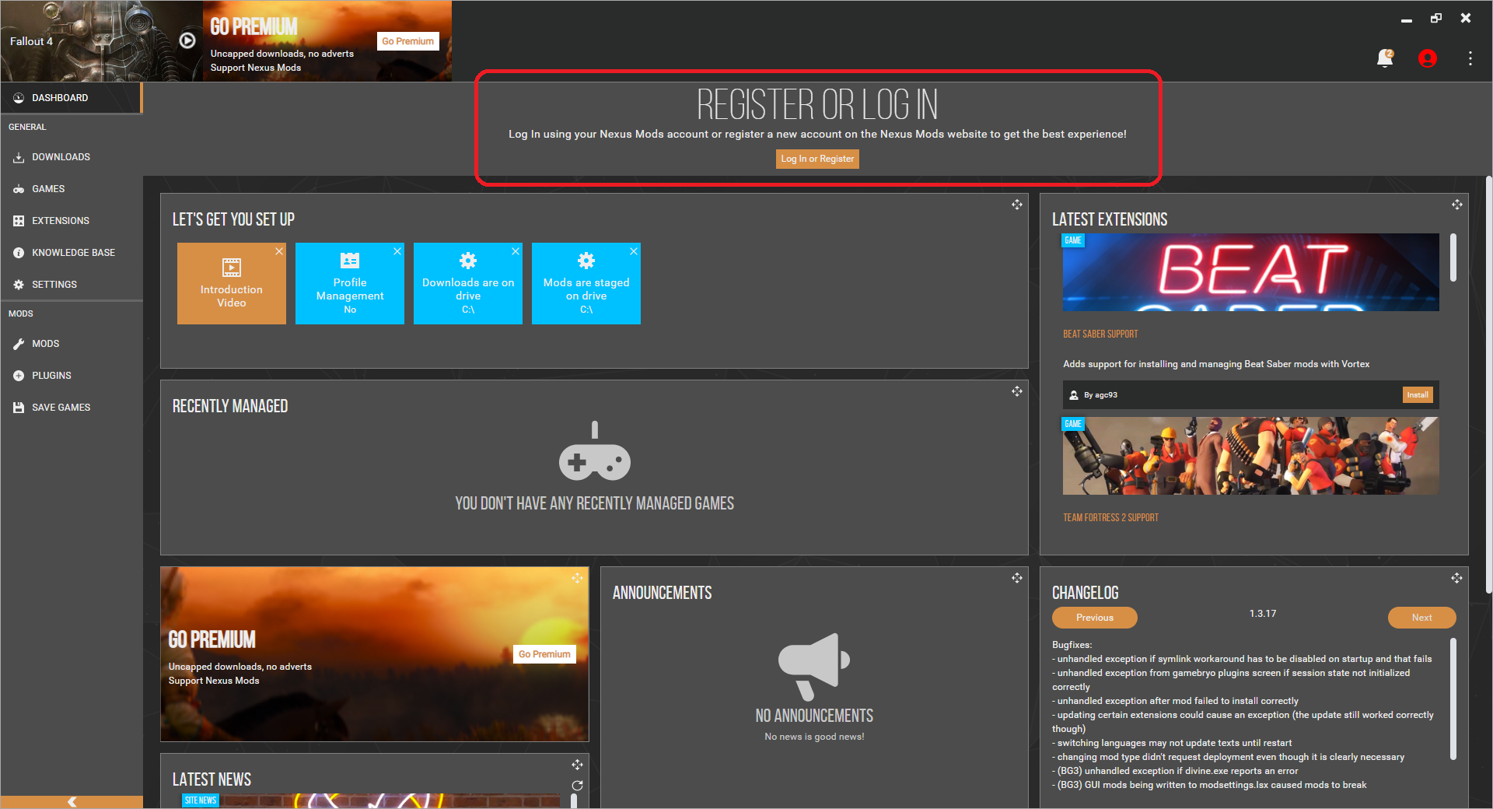This screenshot has height=809, width=1493.
Task: Click the Log In or Register button
Action: (x=817, y=159)
